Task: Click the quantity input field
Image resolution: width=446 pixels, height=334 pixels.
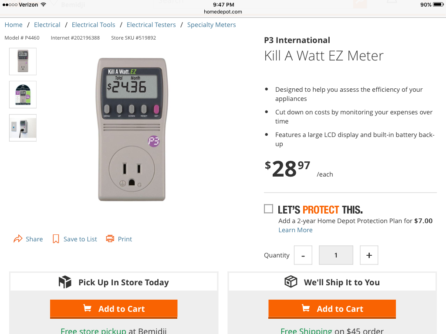Action: 336,255
